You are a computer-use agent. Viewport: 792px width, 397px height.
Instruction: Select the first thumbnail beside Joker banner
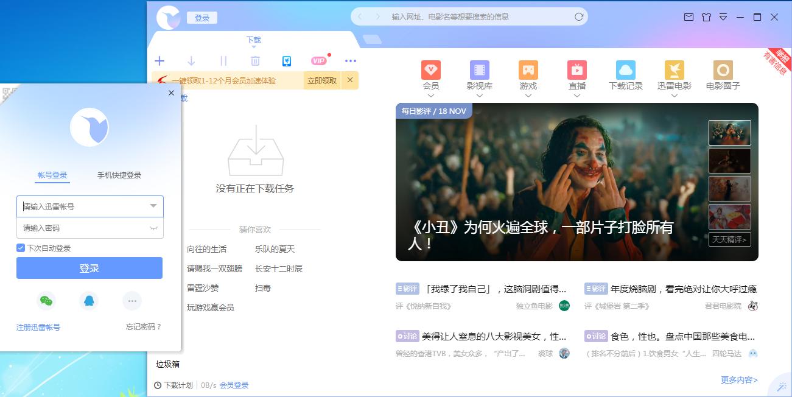[729, 133]
